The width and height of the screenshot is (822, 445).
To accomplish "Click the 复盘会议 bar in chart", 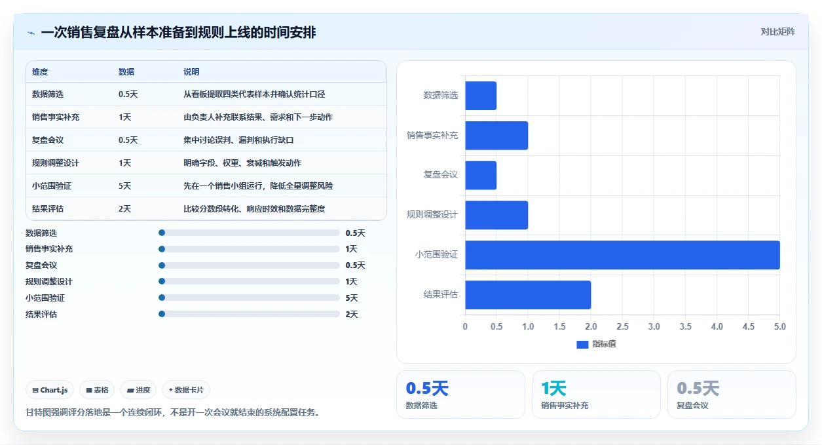I will point(481,176).
